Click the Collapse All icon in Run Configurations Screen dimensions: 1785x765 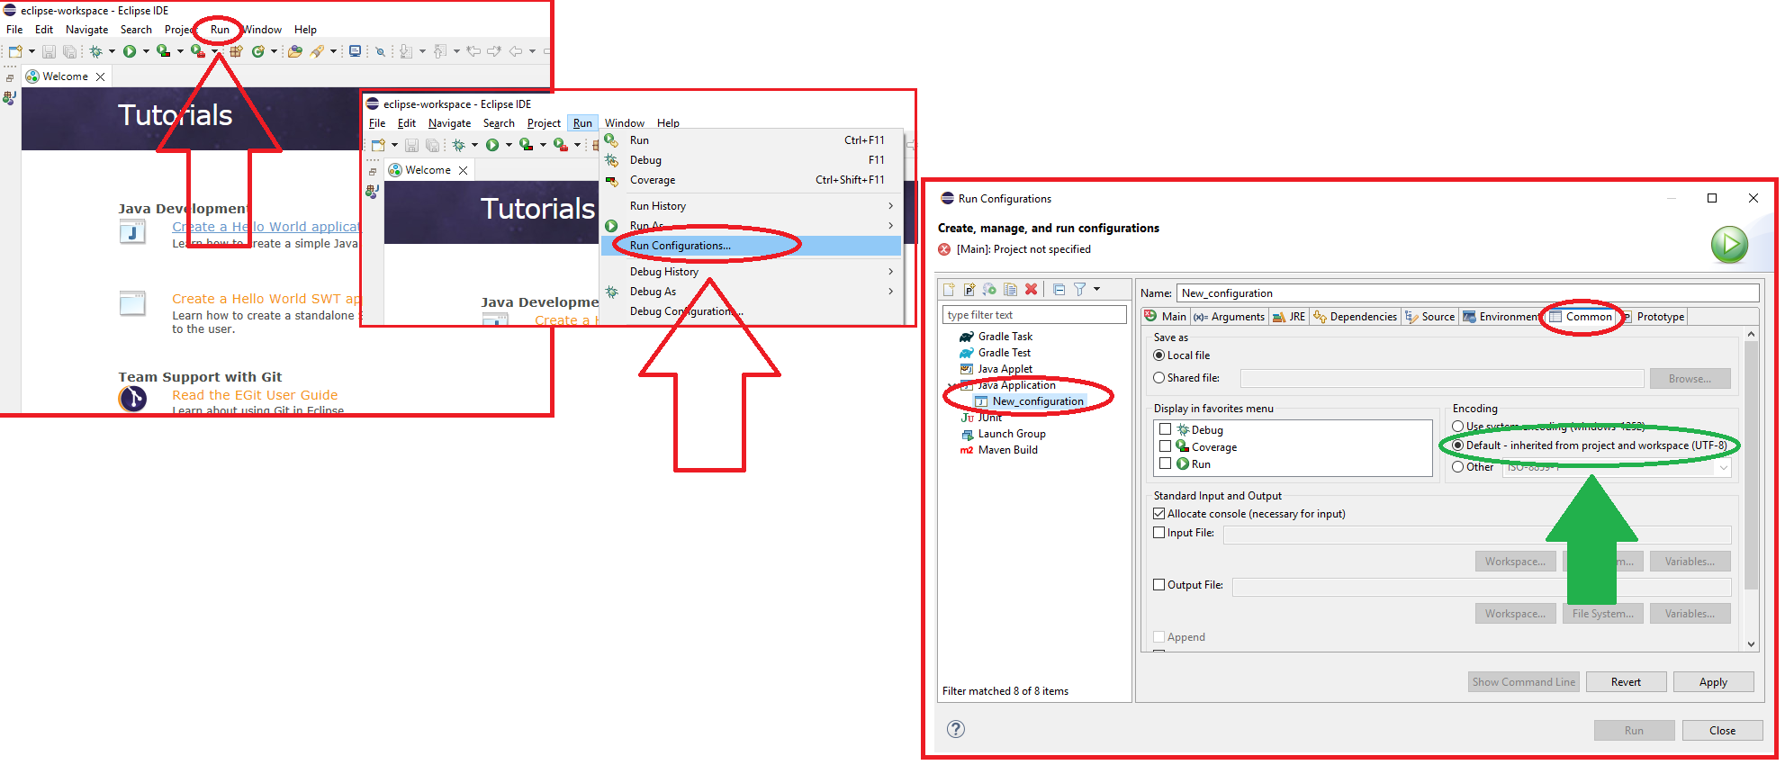click(x=1059, y=290)
